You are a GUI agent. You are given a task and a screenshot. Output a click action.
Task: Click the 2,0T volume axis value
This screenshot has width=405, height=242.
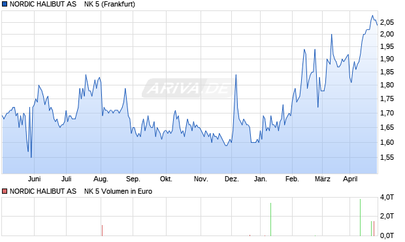[387, 216]
